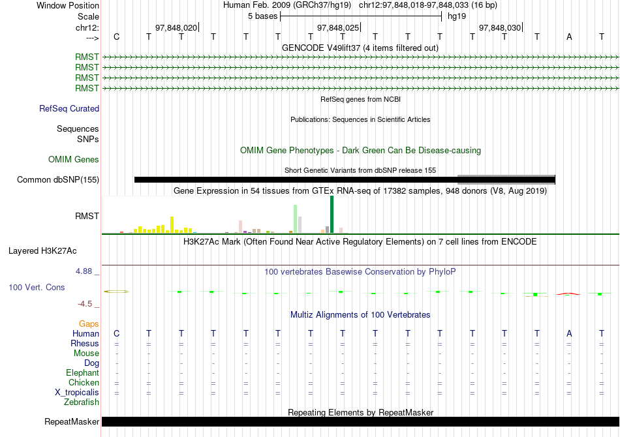Click base A in the Human alignment row
This screenshot has height=437, width=620.
[569, 333]
